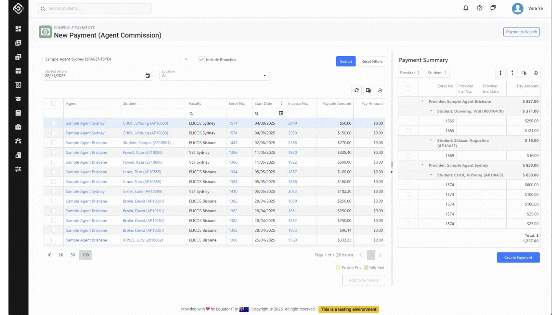The width and height of the screenshot is (560, 315).
Task: Click the expand all rows icon in Payment Summary
Action: pyautogui.click(x=501, y=73)
